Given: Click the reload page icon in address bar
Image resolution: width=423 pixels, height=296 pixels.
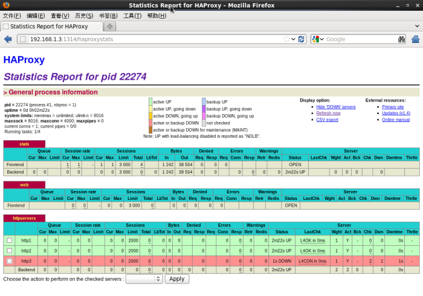Looking at the screenshot, I should (302, 39).
